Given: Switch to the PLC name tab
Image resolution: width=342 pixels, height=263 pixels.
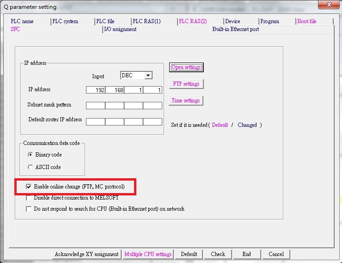Looking at the screenshot, I should tap(30, 21).
